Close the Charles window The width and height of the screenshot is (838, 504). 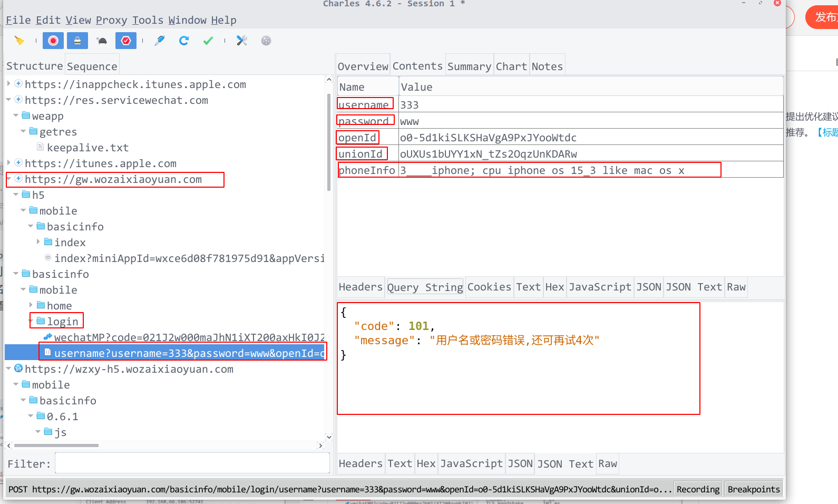tap(777, 3)
